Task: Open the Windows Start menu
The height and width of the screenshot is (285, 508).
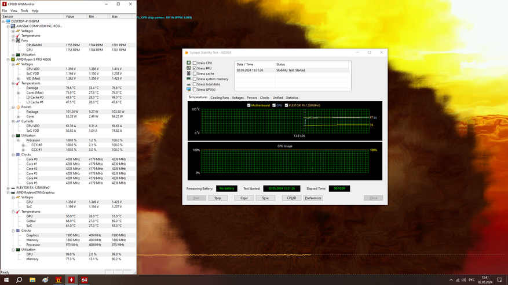Action: [x=6, y=280]
